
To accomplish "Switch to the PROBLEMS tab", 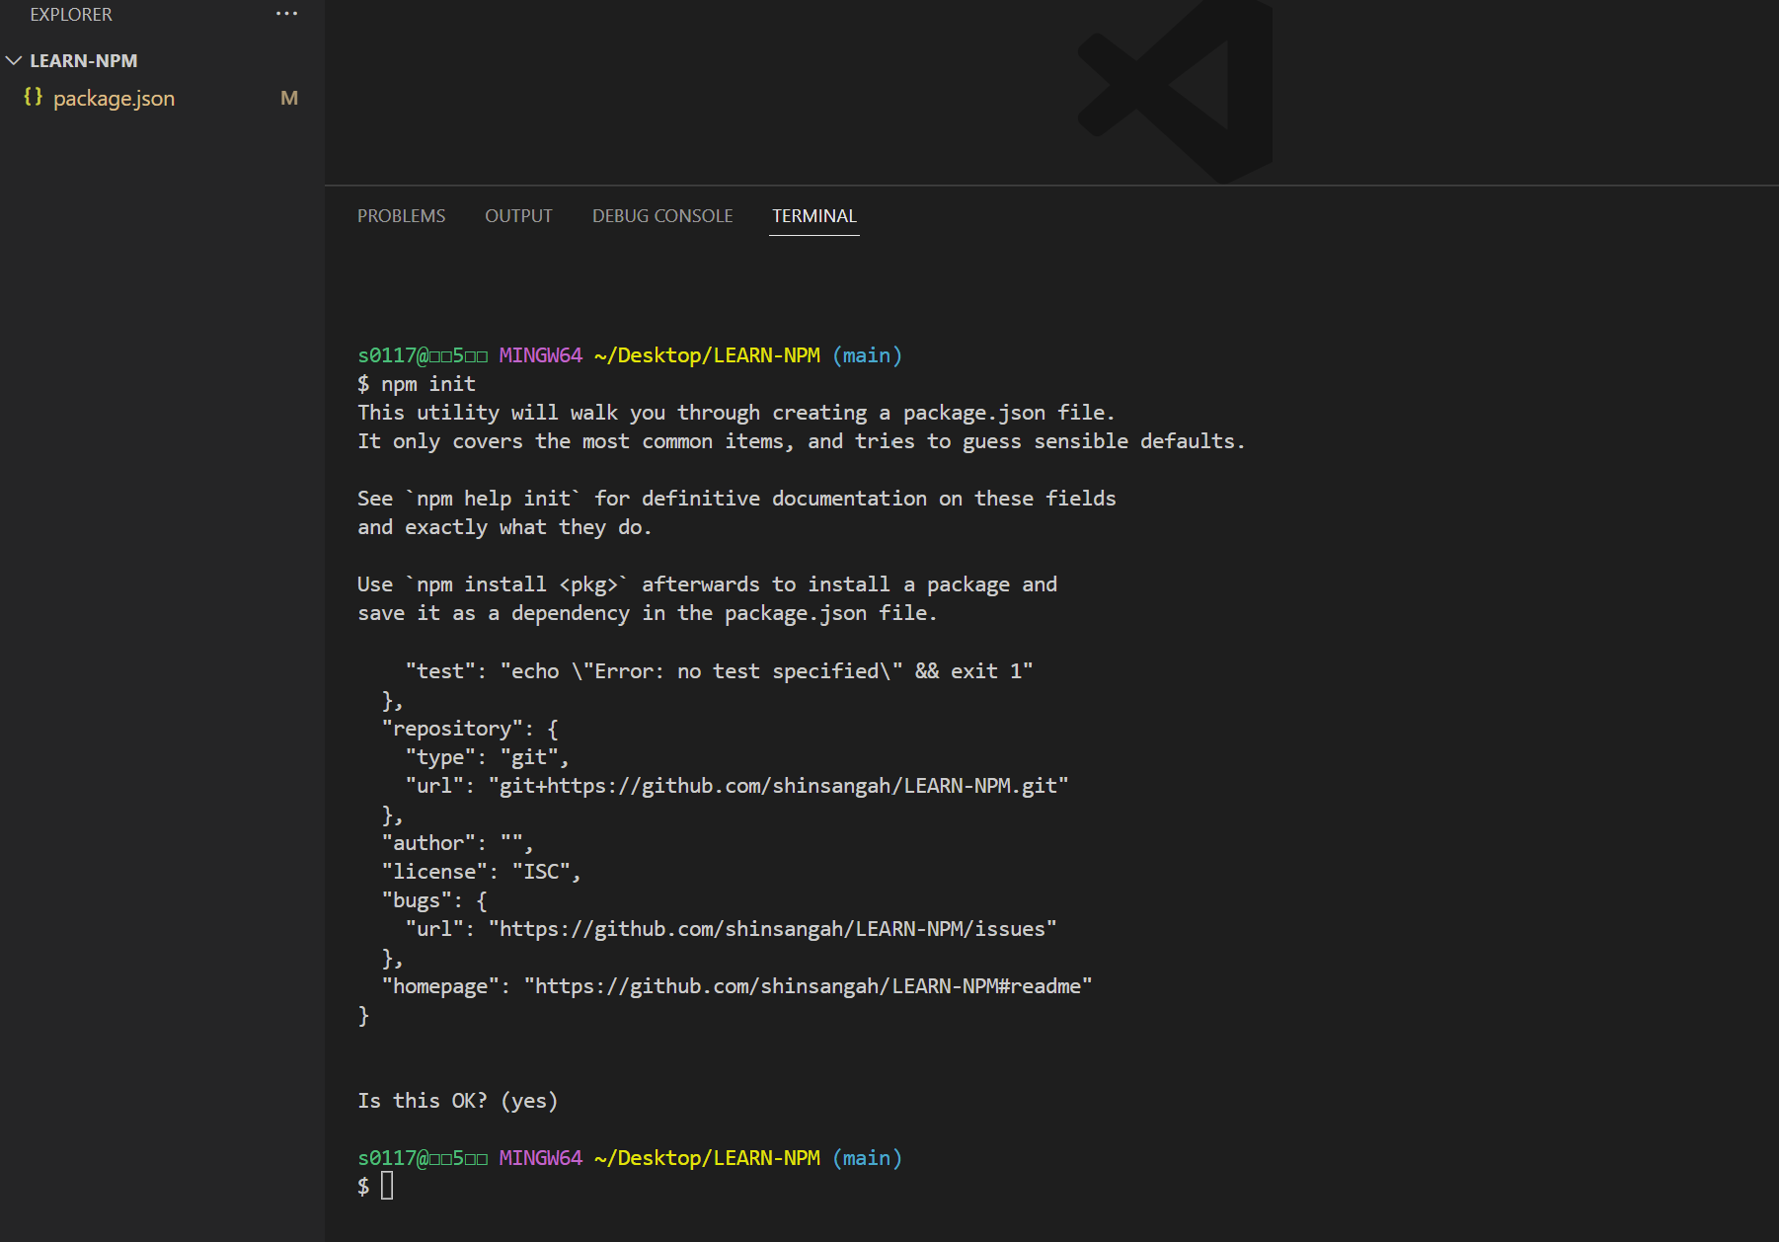I will [401, 215].
